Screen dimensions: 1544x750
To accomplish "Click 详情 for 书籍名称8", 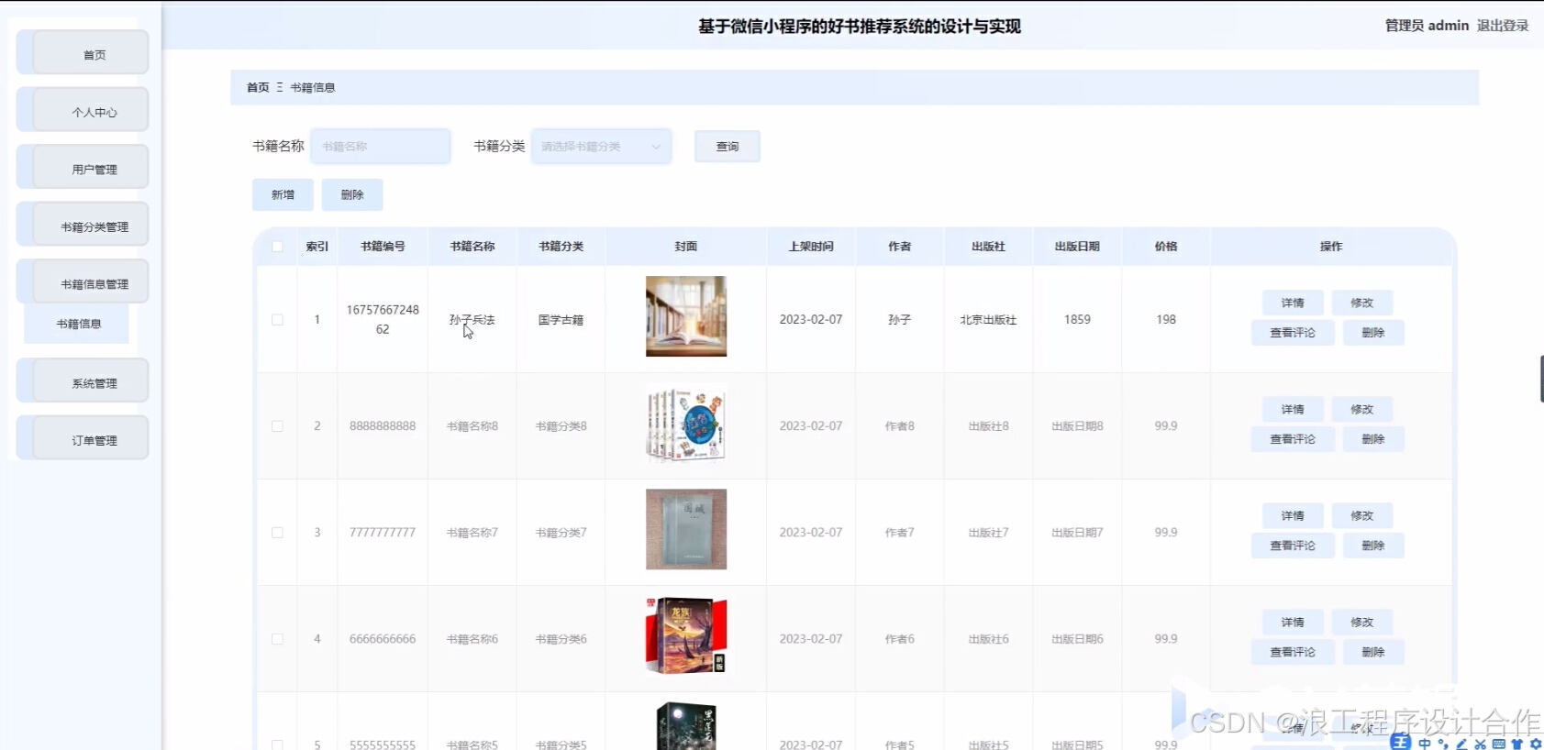I will [1292, 409].
